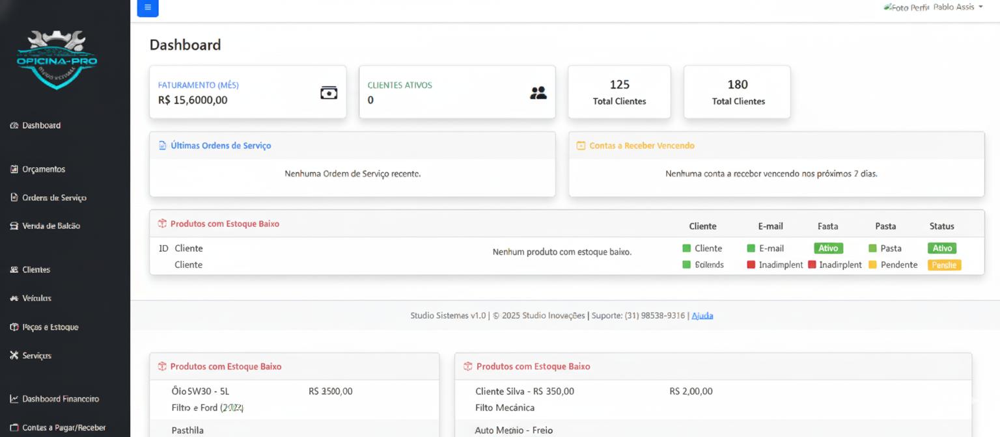The height and width of the screenshot is (437, 1000).
Task: Click the R$ 2,00,00 value
Action: 691,391
